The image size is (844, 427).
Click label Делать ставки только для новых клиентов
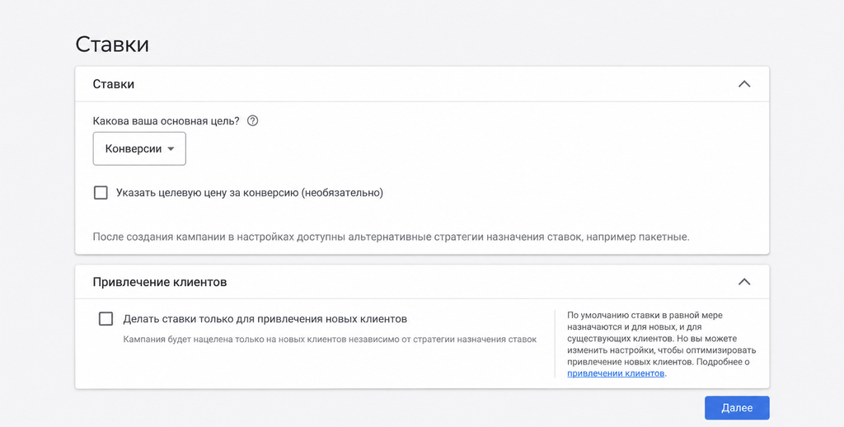pyautogui.click(x=265, y=319)
